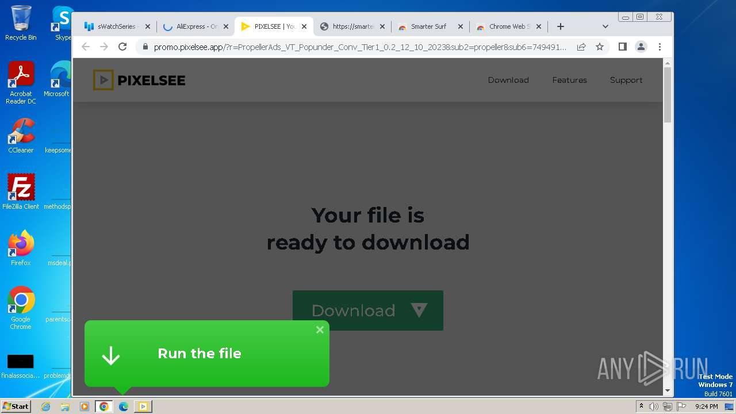
Task: Open Windows Explorer from the taskbar
Action: [x=65, y=407]
